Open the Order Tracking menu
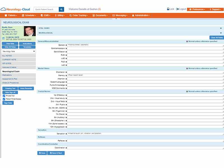Viewport: 224px width, 168px height. pyautogui.click(x=79, y=15)
